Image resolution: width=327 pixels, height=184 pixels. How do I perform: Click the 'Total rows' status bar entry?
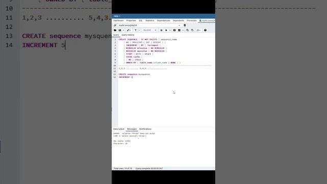coord(123,168)
